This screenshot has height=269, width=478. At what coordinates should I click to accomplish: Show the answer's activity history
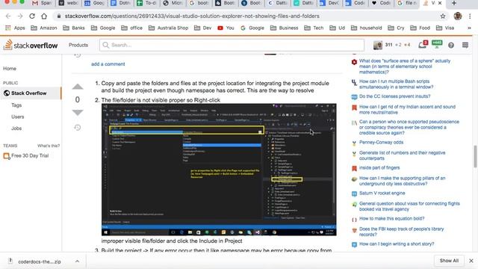point(78,128)
